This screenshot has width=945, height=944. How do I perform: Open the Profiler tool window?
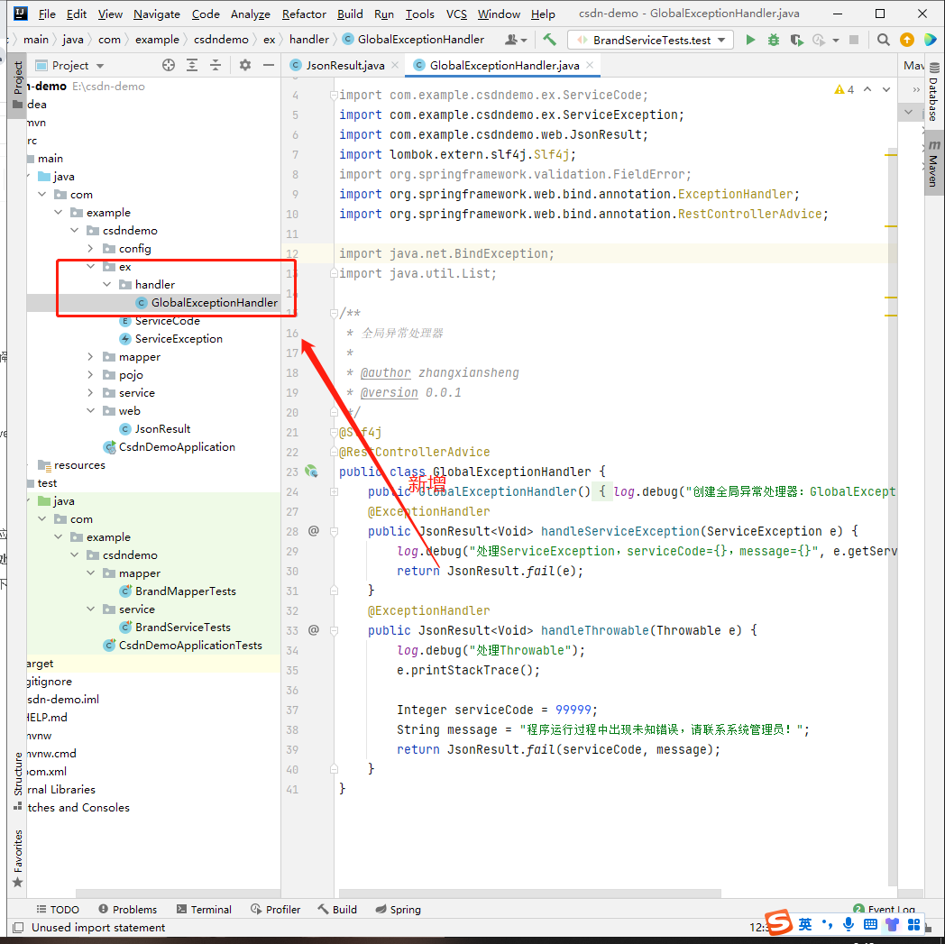pos(275,909)
